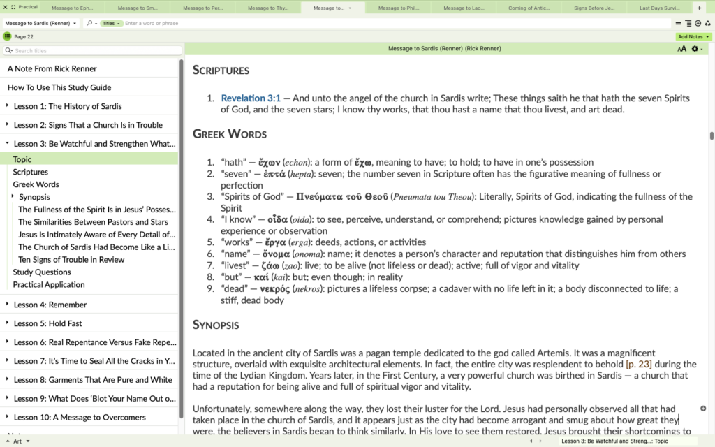Click the search magnifier in the sidebar search box
This screenshot has height=447, width=715.
point(8,50)
